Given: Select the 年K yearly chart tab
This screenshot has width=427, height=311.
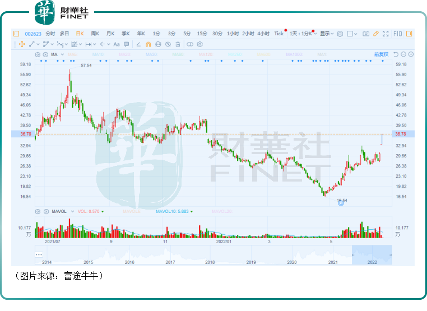Looking at the screenshot, I should [141, 34].
